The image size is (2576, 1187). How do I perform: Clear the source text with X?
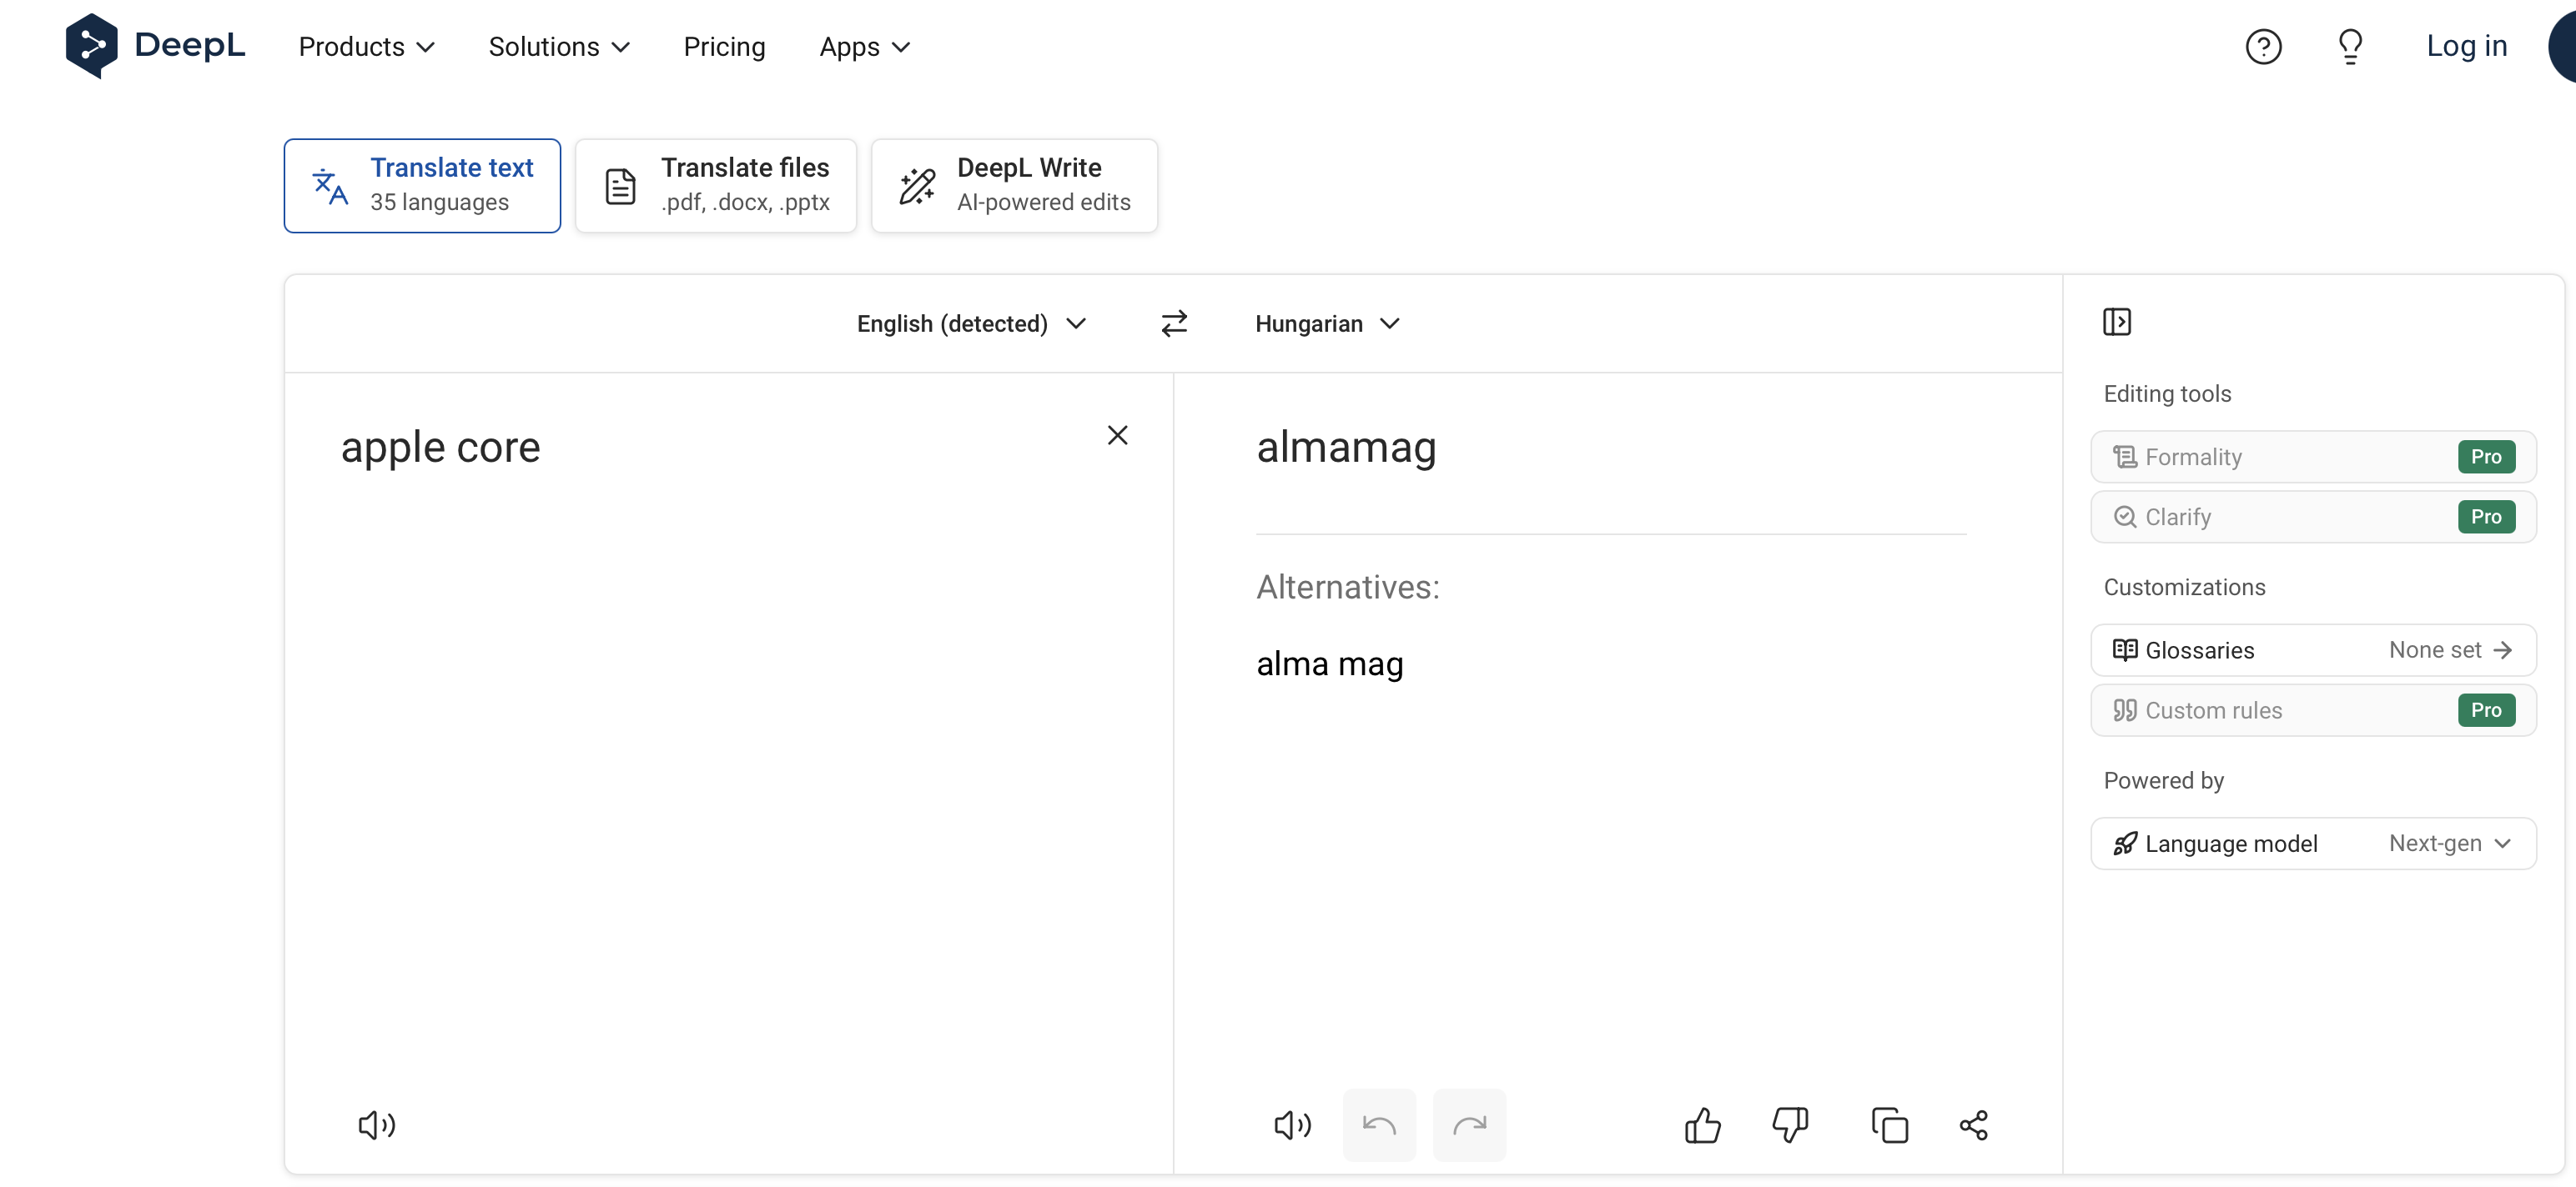1117,436
